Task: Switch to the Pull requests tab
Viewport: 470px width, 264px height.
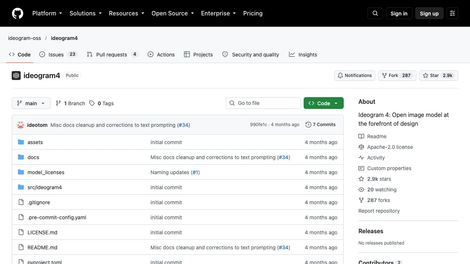Action: click(x=112, y=55)
